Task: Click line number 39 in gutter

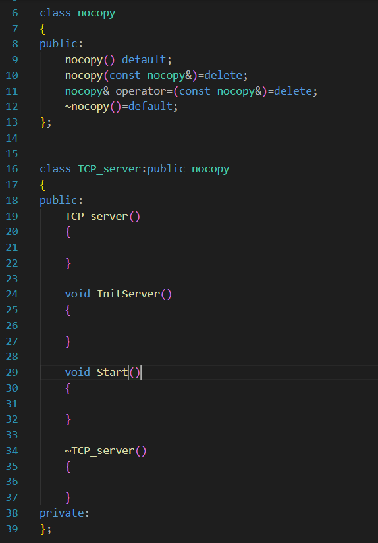Action: pyautogui.click(x=12, y=529)
